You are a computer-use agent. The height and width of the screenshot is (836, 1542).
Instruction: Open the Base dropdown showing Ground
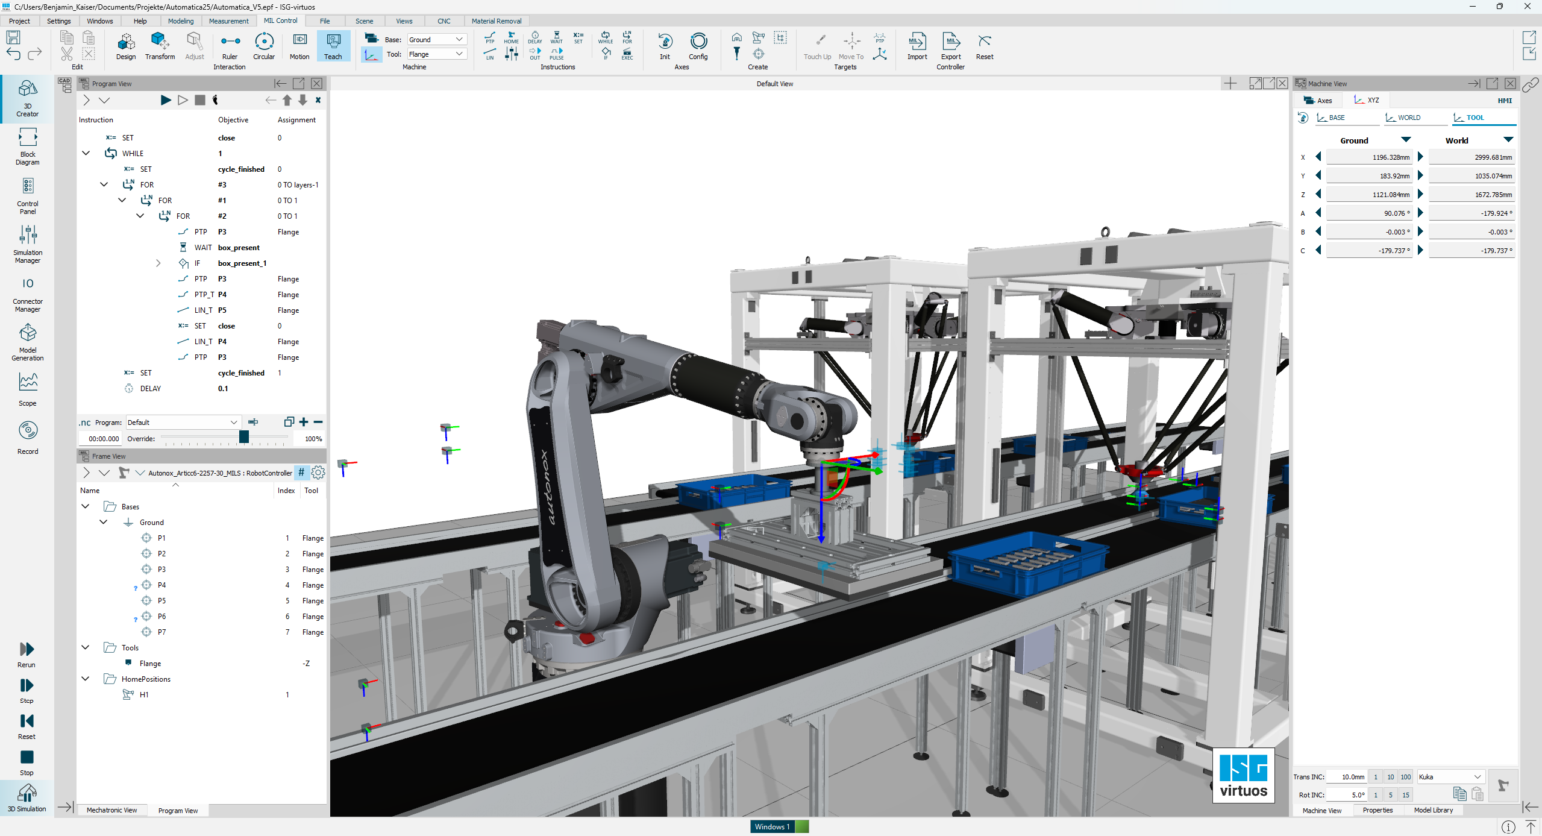point(436,40)
